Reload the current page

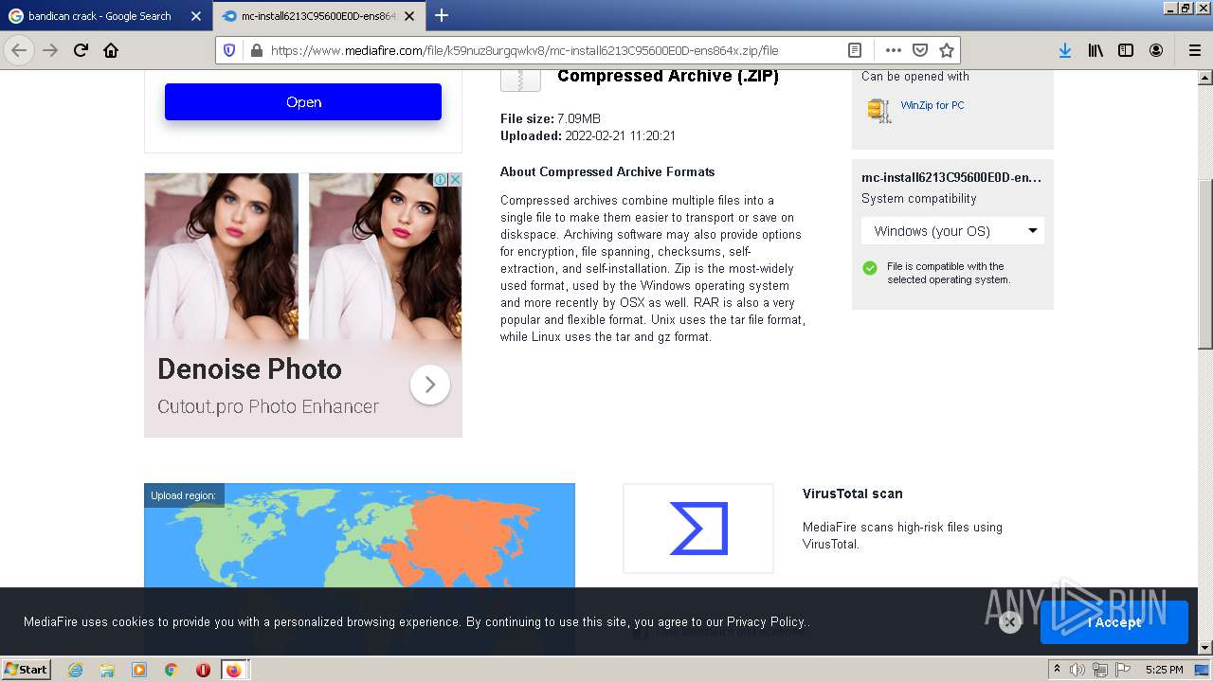(x=81, y=50)
